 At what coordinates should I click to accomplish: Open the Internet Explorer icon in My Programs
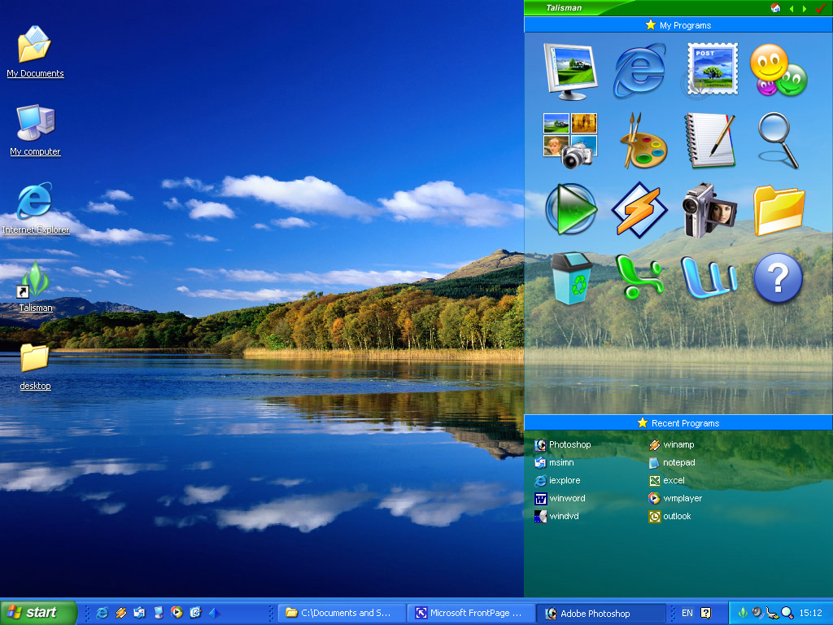[639, 70]
